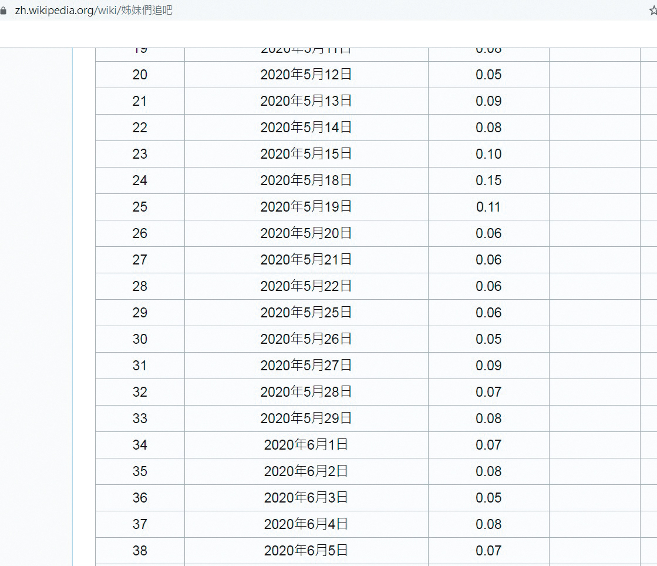657x566 pixels.
Task: Select the rating value 0.11
Action: point(488,207)
